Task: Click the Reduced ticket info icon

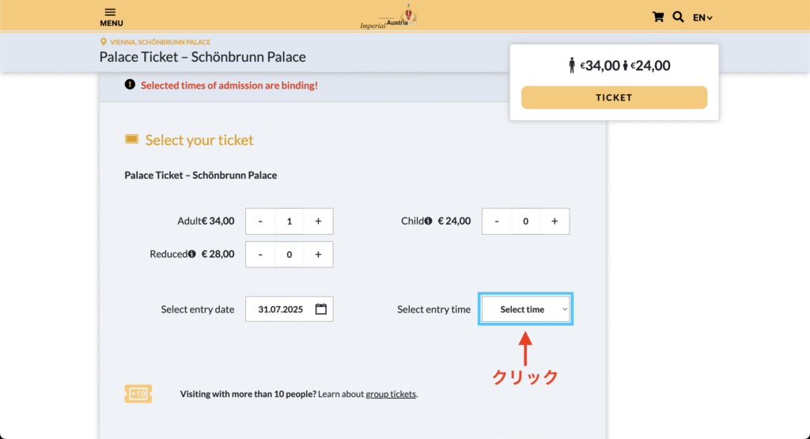Action: tap(191, 254)
